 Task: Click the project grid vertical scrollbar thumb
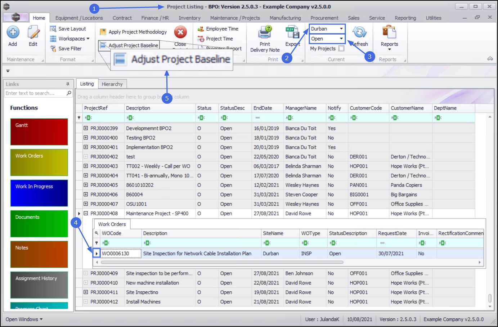pyautogui.click(x=490, y=298)
